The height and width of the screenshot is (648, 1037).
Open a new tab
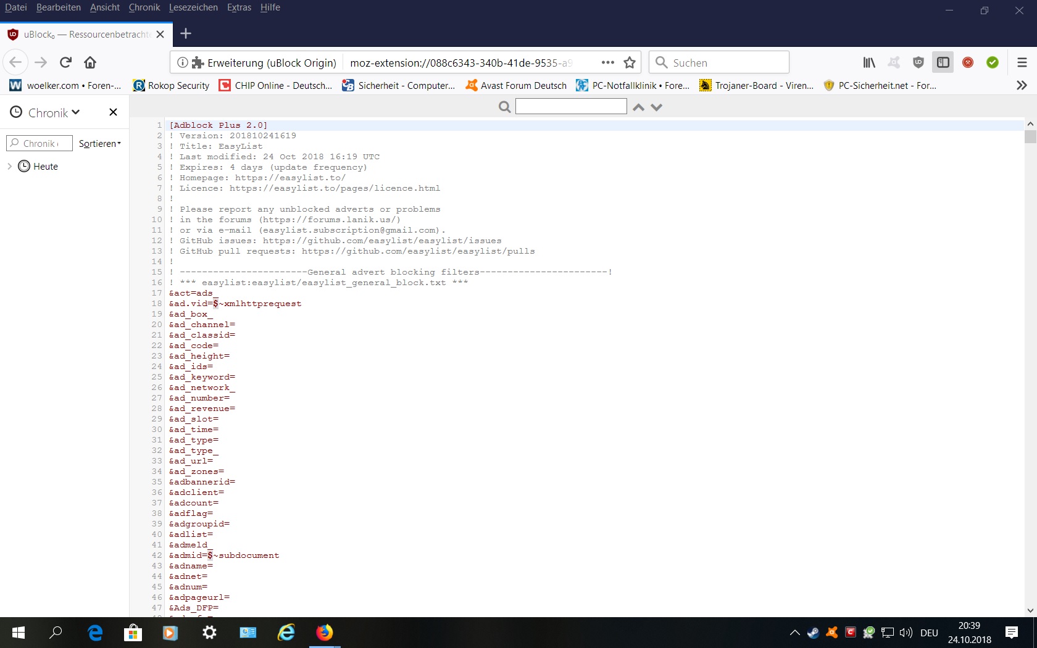click(186, 34)
